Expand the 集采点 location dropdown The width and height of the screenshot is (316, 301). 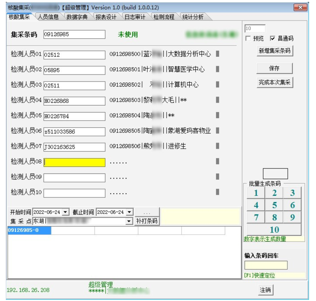[129, 221]
